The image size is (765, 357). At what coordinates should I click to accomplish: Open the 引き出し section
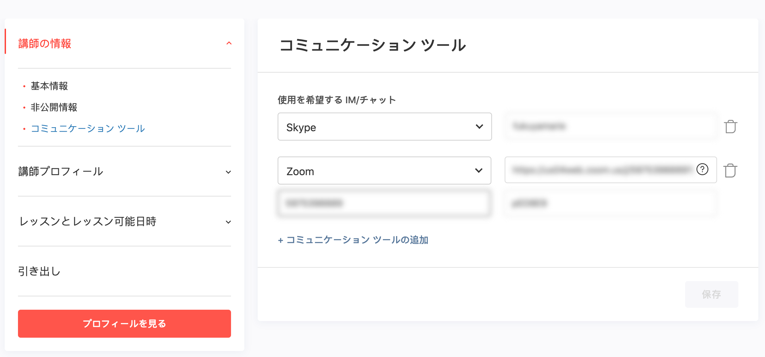tap(39, 271)
